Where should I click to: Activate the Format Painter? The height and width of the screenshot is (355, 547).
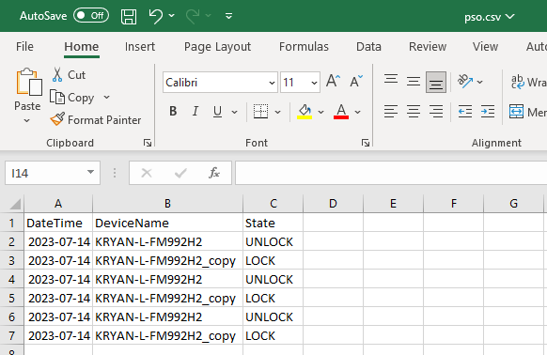coord(96,119)
